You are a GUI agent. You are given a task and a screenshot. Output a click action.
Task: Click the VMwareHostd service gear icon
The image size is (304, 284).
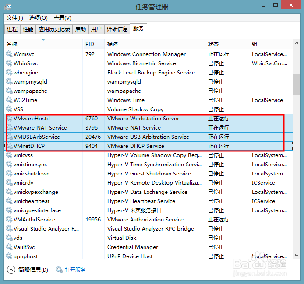(x=9, y=118)
